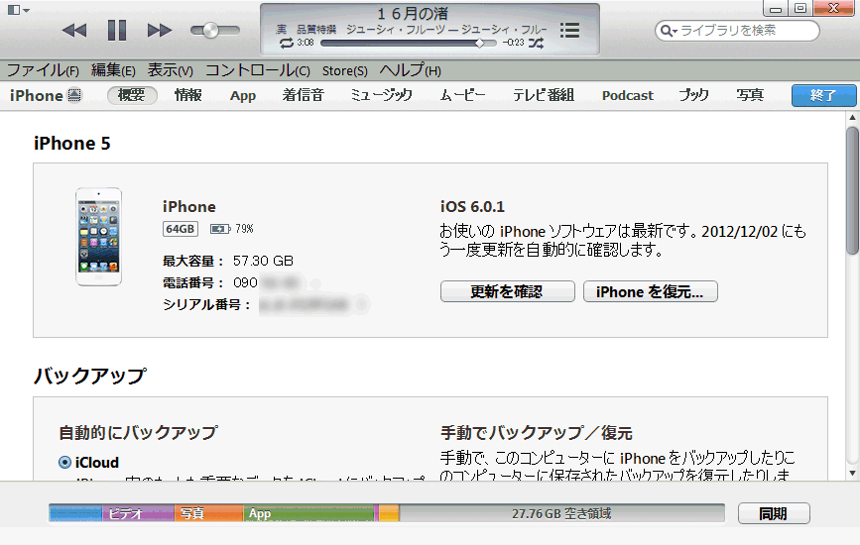
Task: Switch to the ミュージック tab
Action: [381, 96]
